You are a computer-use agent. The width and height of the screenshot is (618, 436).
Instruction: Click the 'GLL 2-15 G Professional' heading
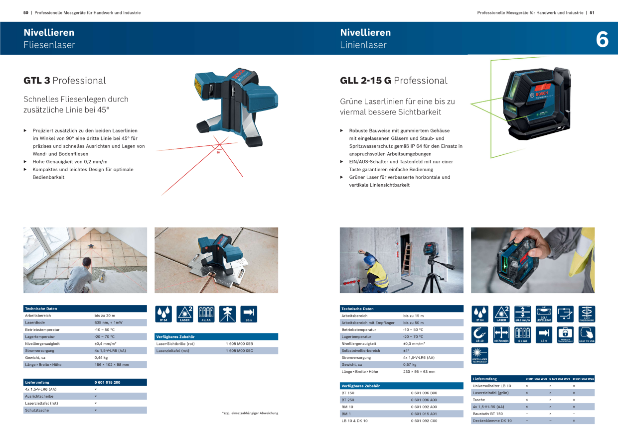pos(394,81)
